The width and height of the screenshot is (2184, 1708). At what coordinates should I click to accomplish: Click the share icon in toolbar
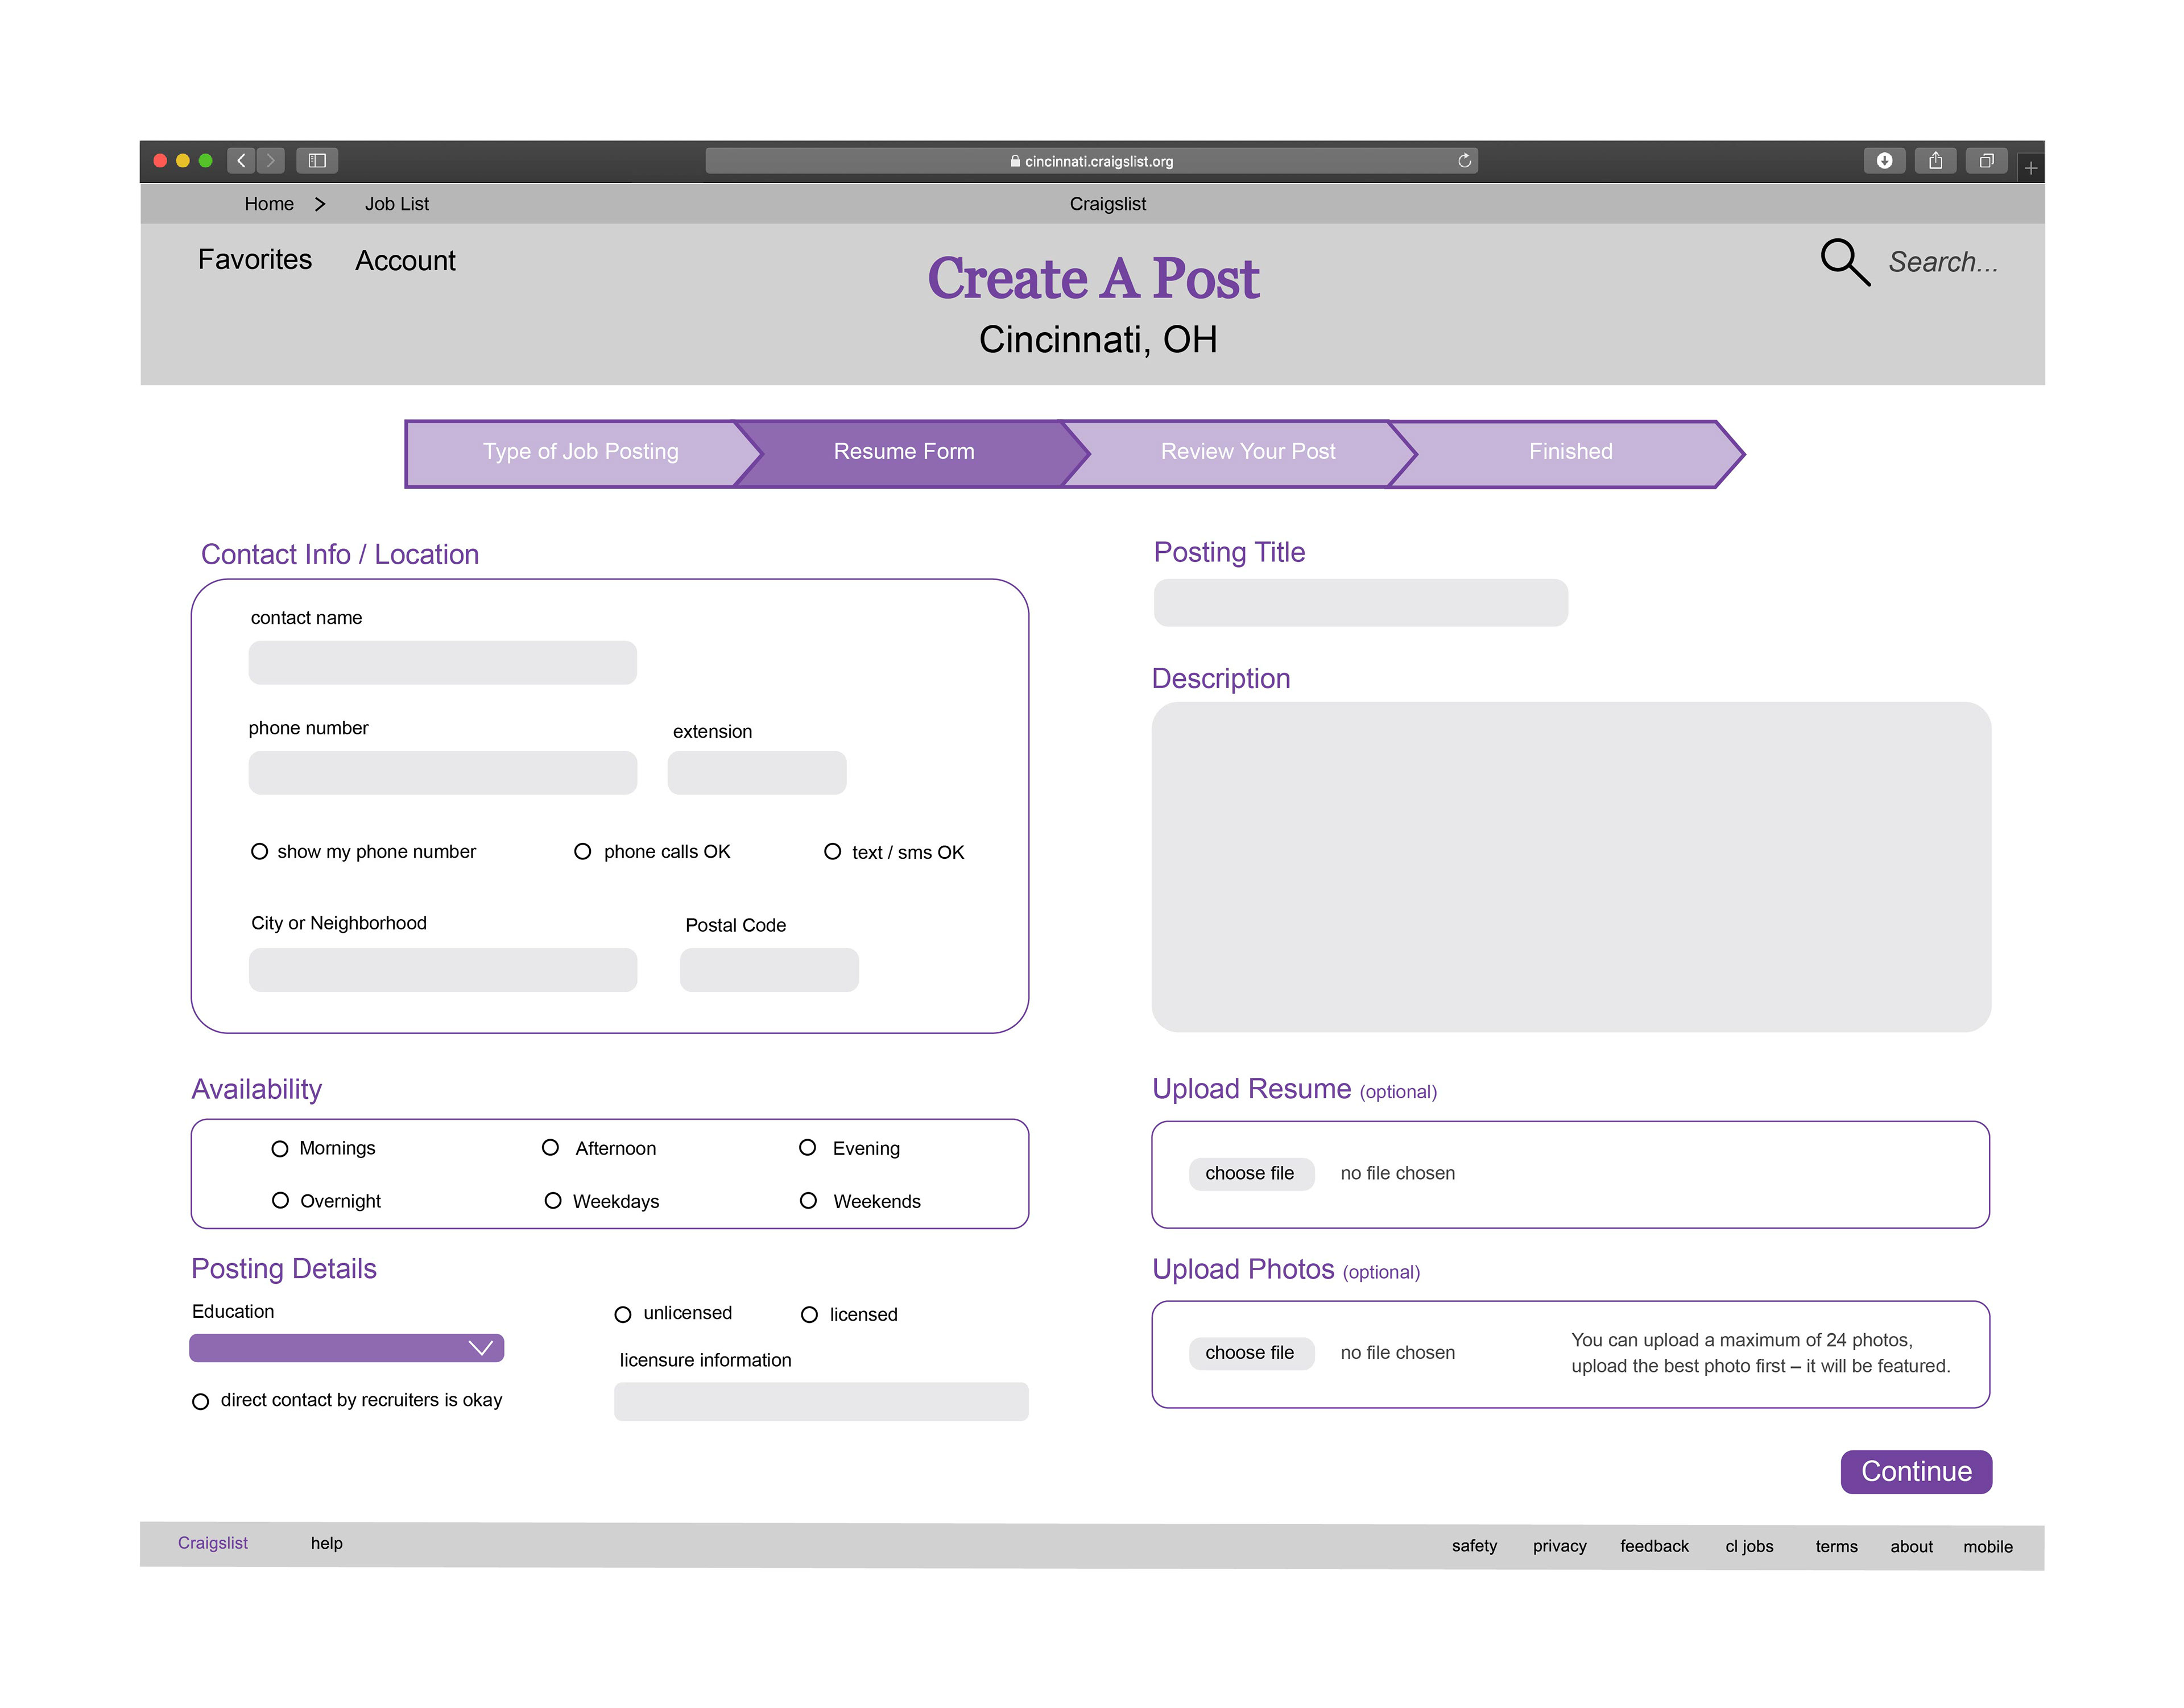tap(1935, 160)
